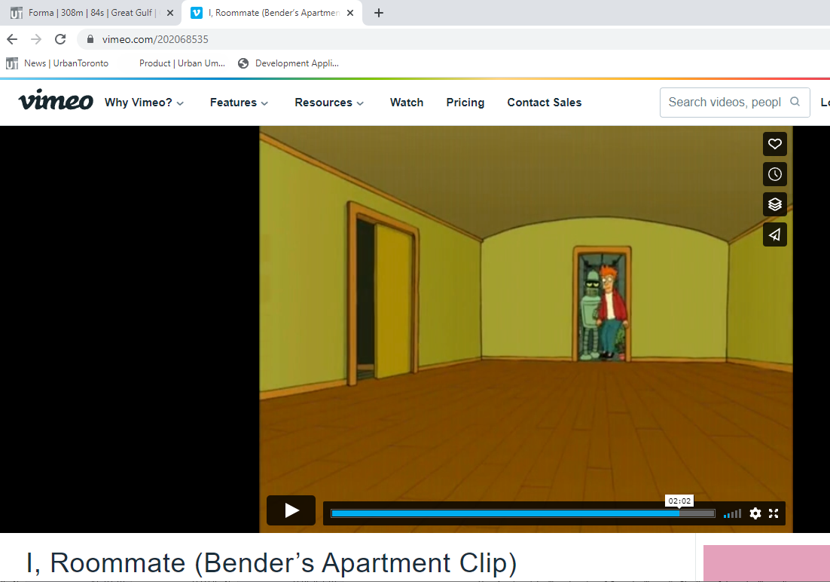This screenshot has width=830, height=582.
Task: Open Development Appli... bookmark
Action: (288, 63)
